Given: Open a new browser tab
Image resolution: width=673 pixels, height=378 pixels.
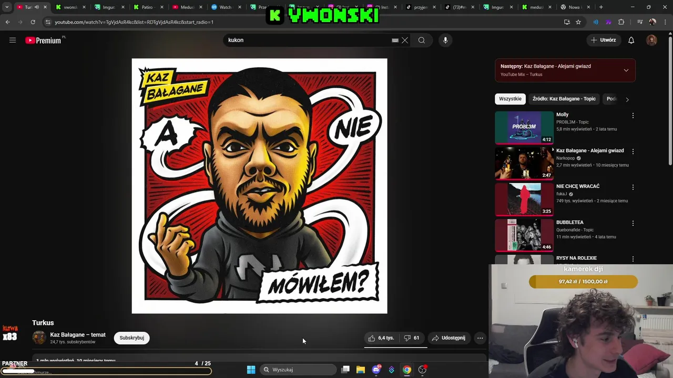Looking at the screenshot, I should 601,7.
